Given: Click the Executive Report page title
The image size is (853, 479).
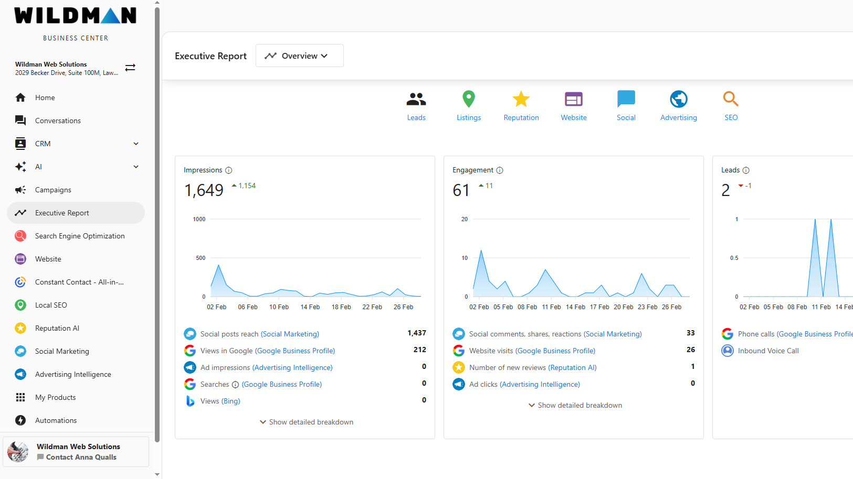Looking at the screenshot, I should click(x=210, y=56).
